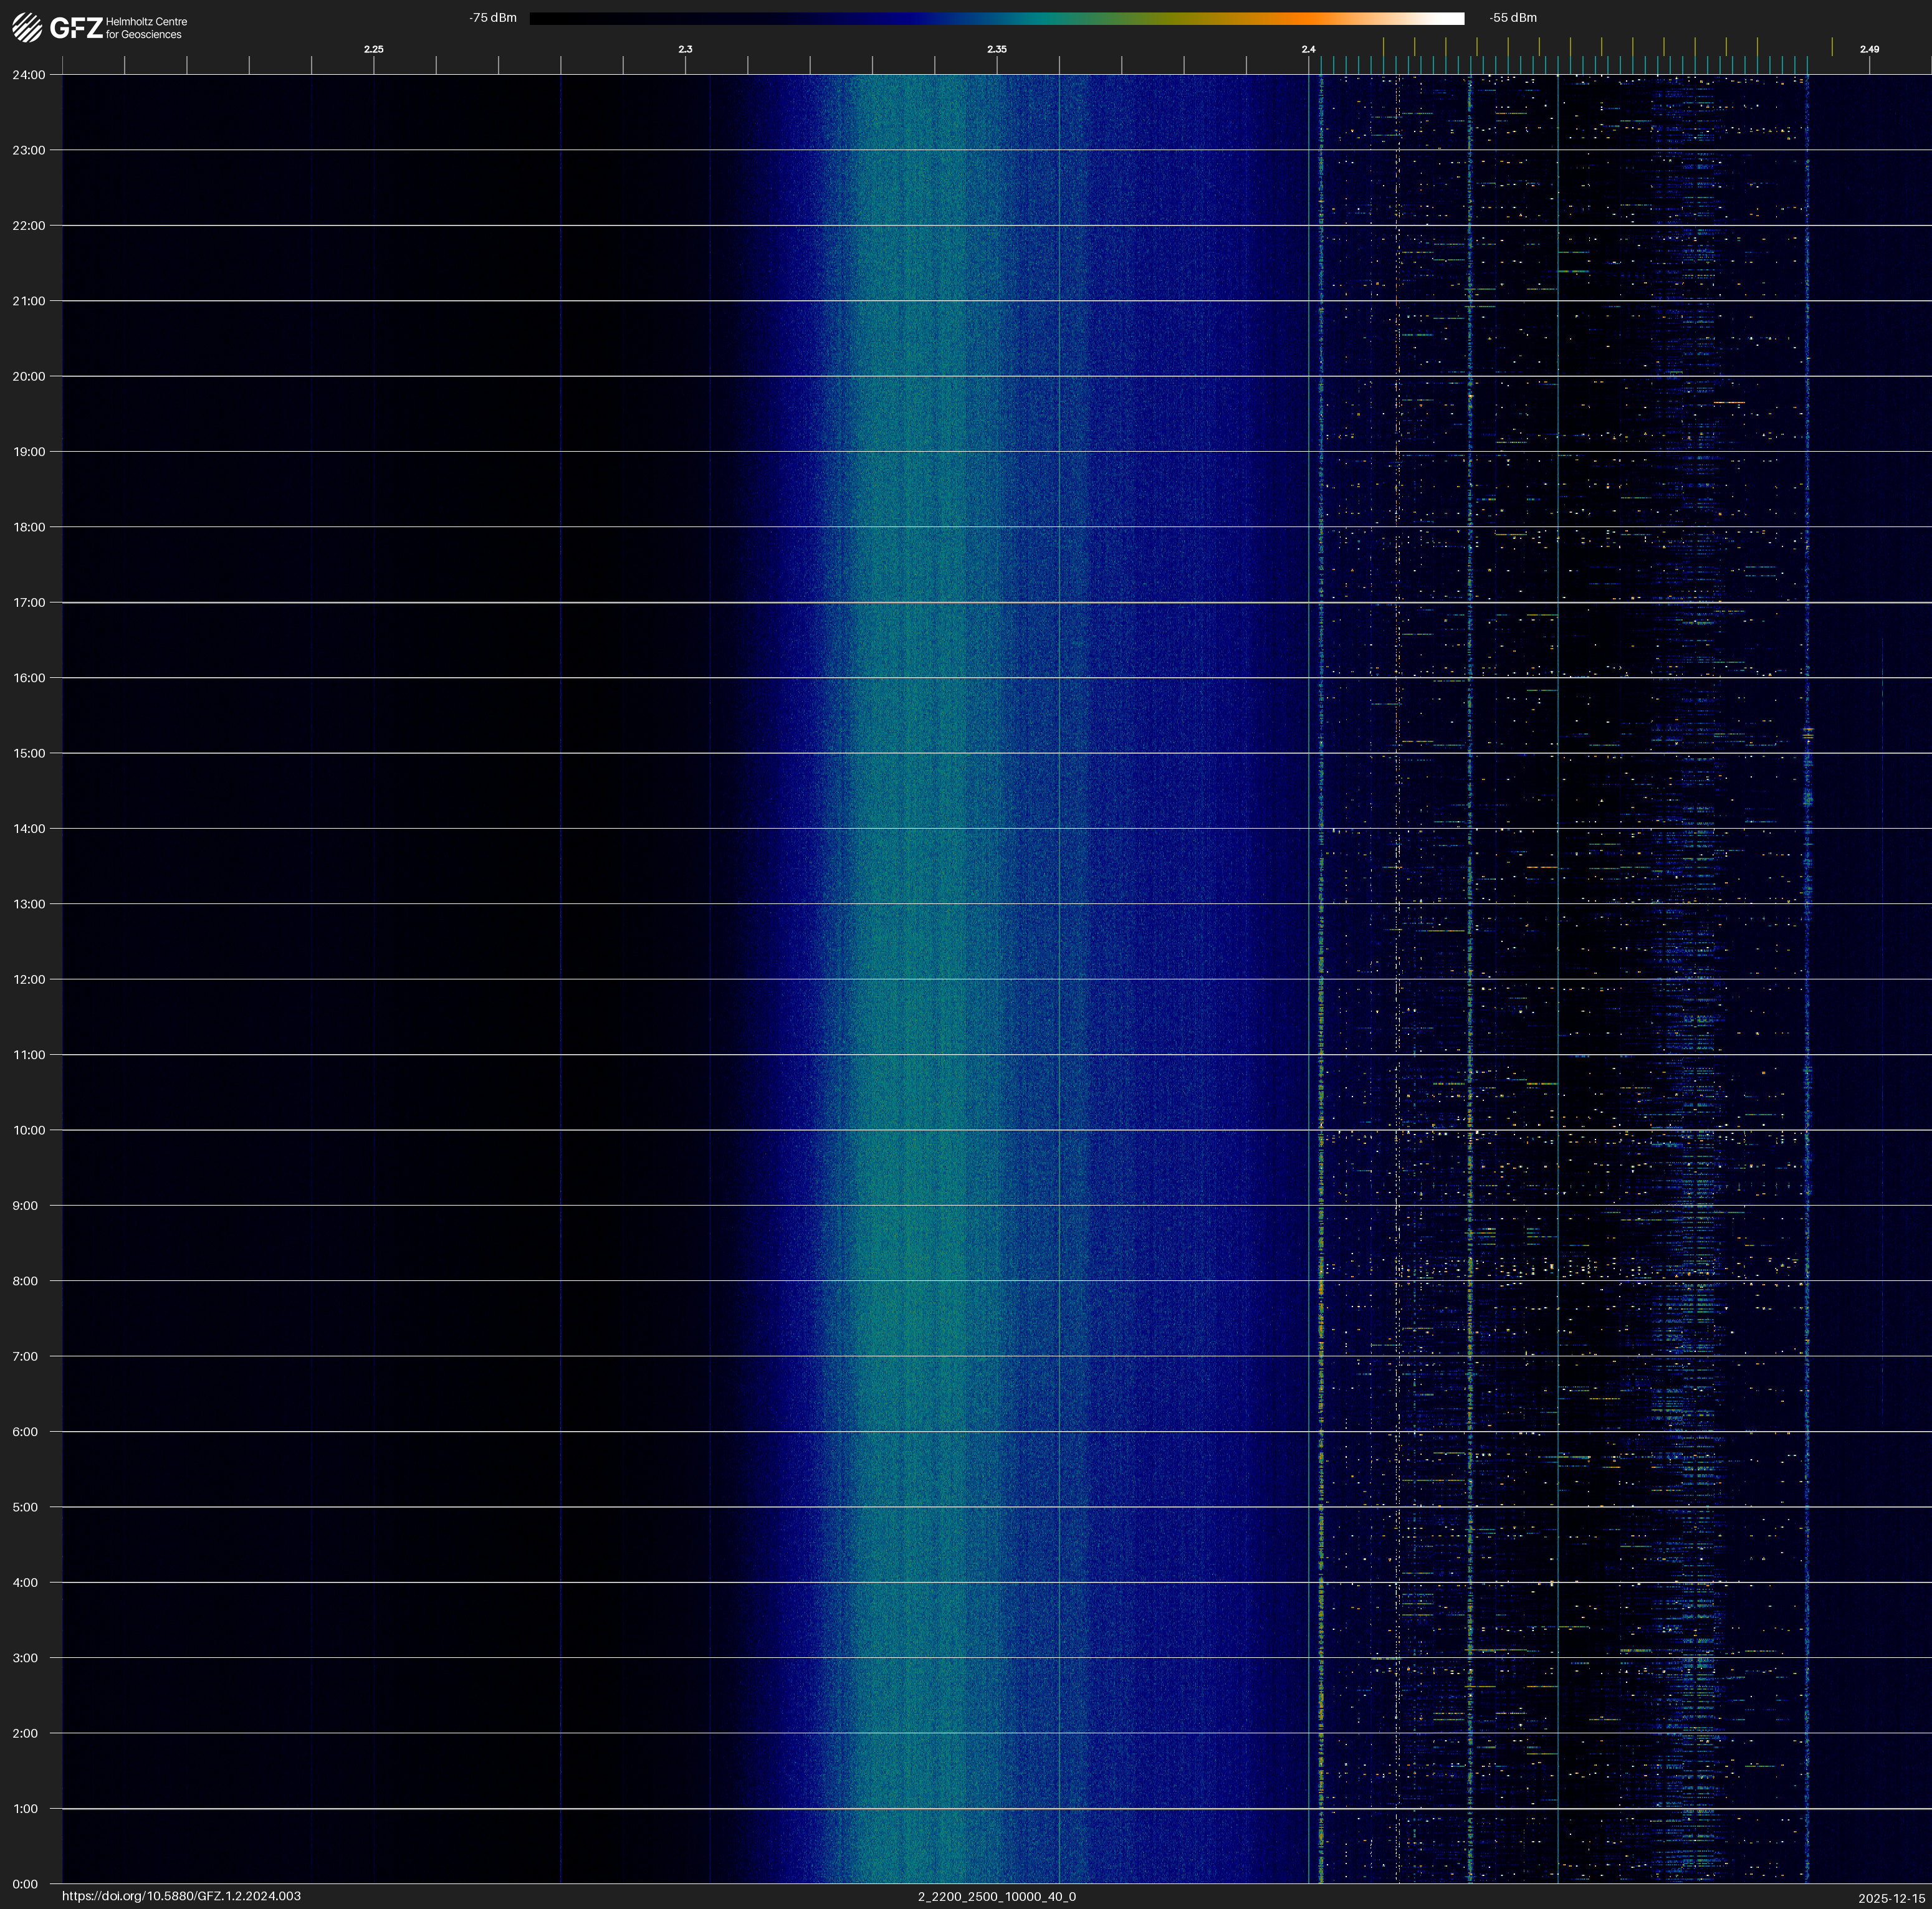The height and width of the screenshot is (1909, 1932).
Task: Click the 2.25 frequency axis tick label
Action: (373, 49)
